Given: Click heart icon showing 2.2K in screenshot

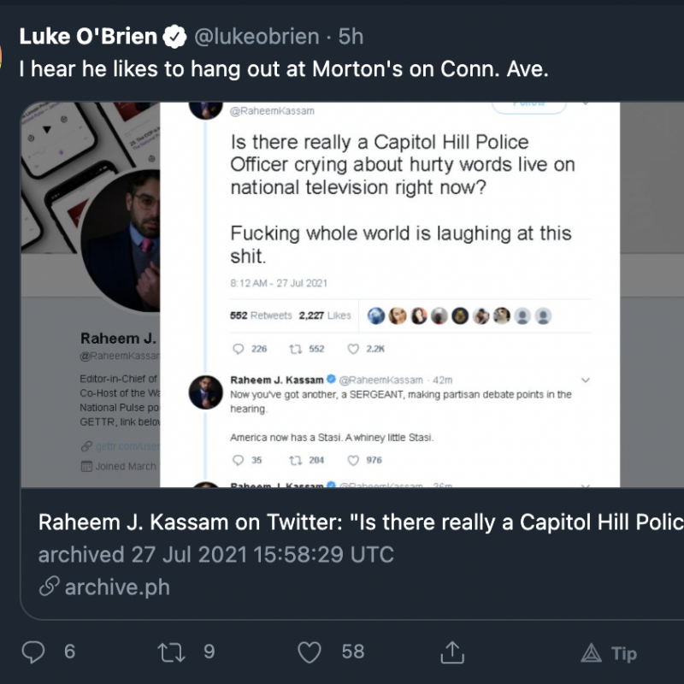Looking at the screenshot, I should [x=353, y=349].
